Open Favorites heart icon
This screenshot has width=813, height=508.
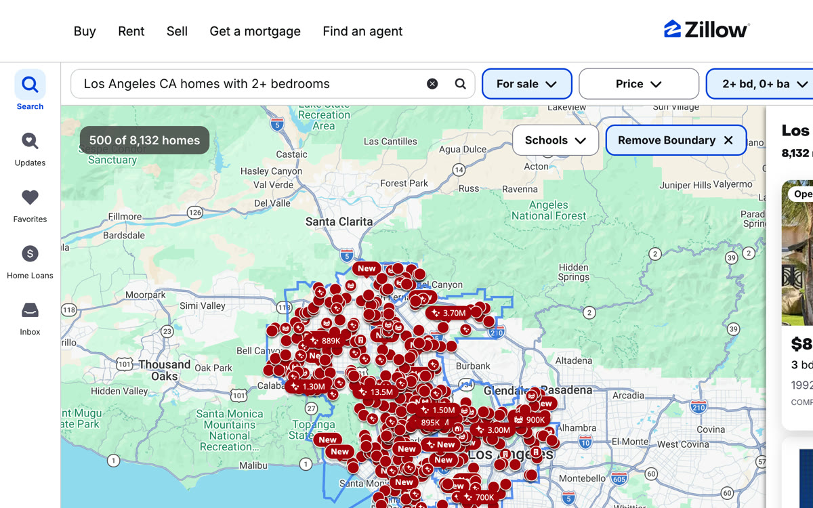30,197
